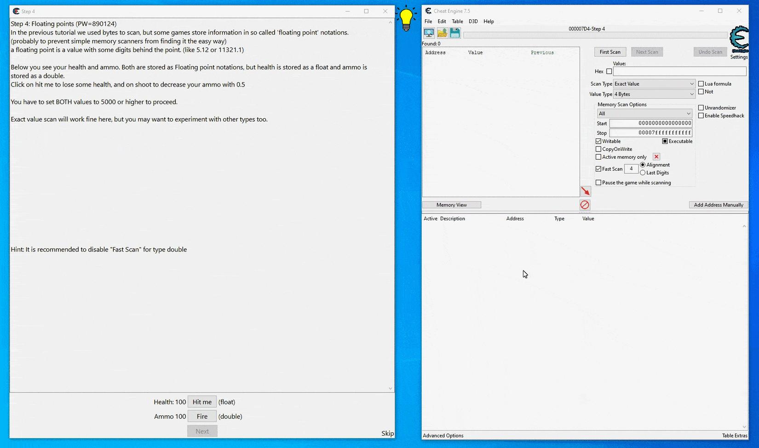Open Cheat Engine Settings logo
The height and width of the screenshot is (448, 759).
[x=739, y=40]
